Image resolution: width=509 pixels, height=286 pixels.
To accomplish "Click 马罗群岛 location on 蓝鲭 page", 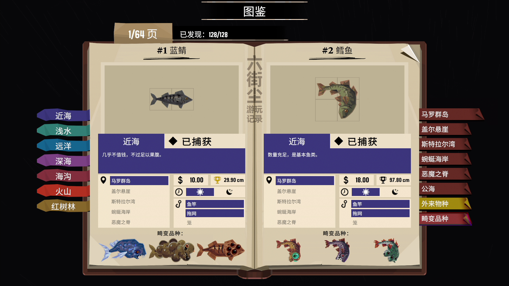I will 139,181.
